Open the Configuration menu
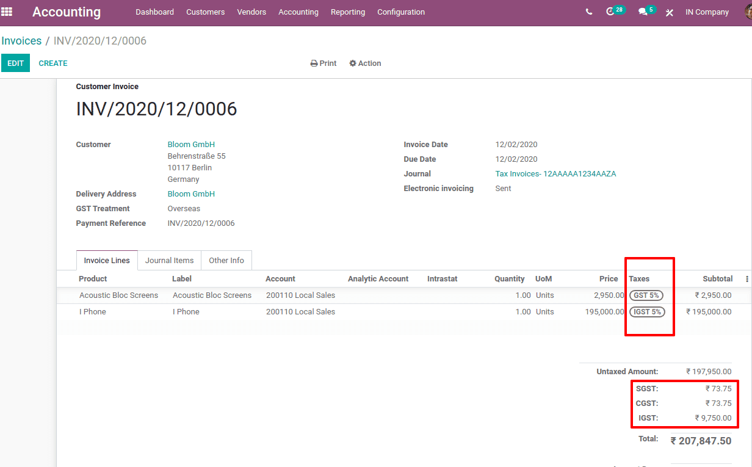Image resolution: width=752 pixels, height=467 pixels. [x=401, y=12]
